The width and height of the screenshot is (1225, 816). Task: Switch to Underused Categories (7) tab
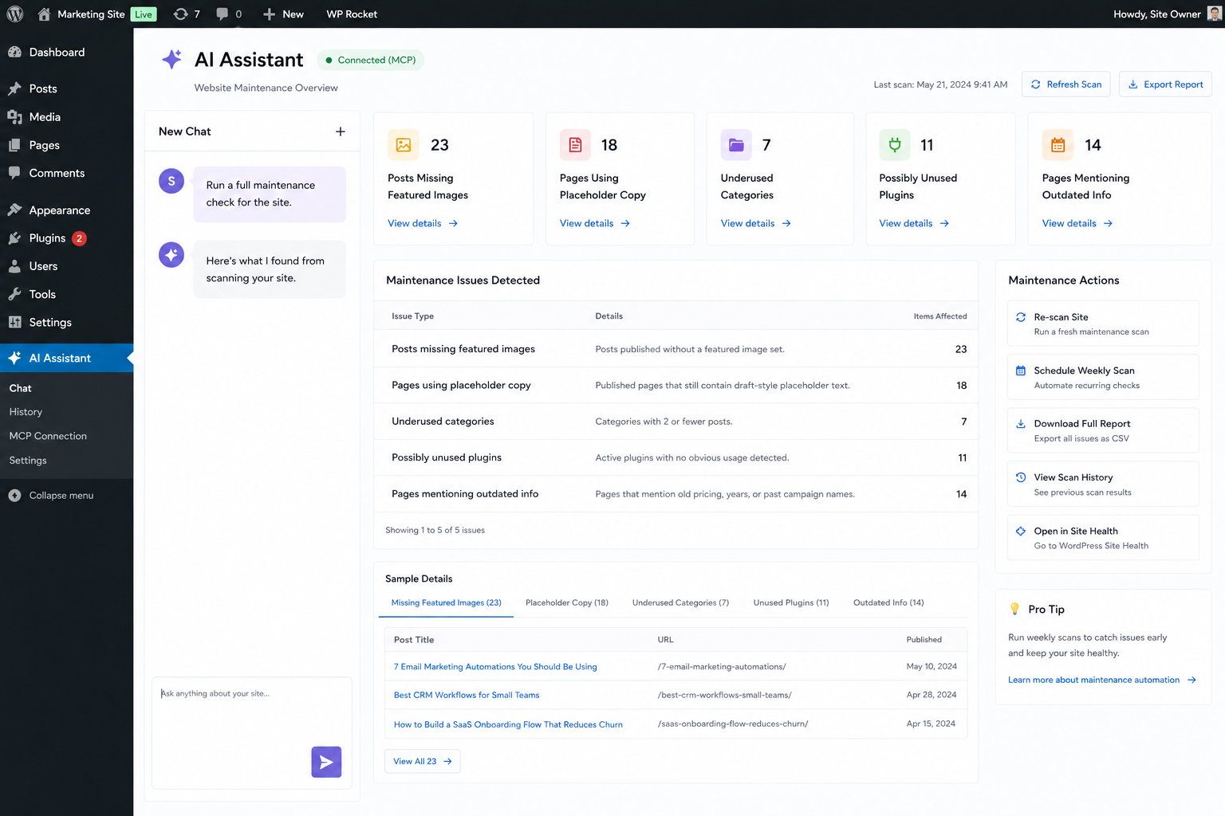click(x=680, y=602)
